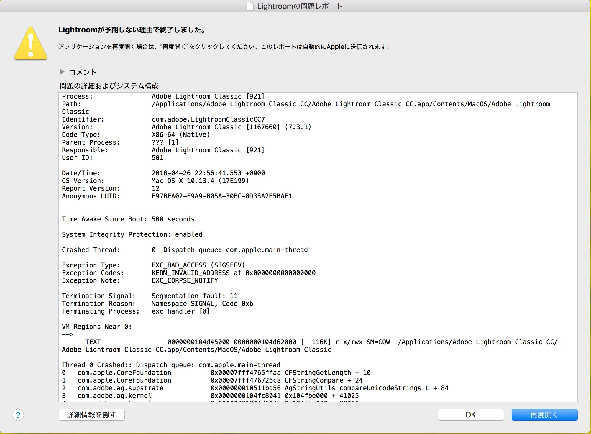Screen dimensions: 591x434
Task: Click the Identifier line com.adobe.LightroomClassicCC7
Action: click(208, 119)
